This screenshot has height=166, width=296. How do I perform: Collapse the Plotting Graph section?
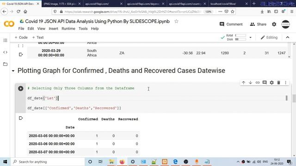point(13,71)
